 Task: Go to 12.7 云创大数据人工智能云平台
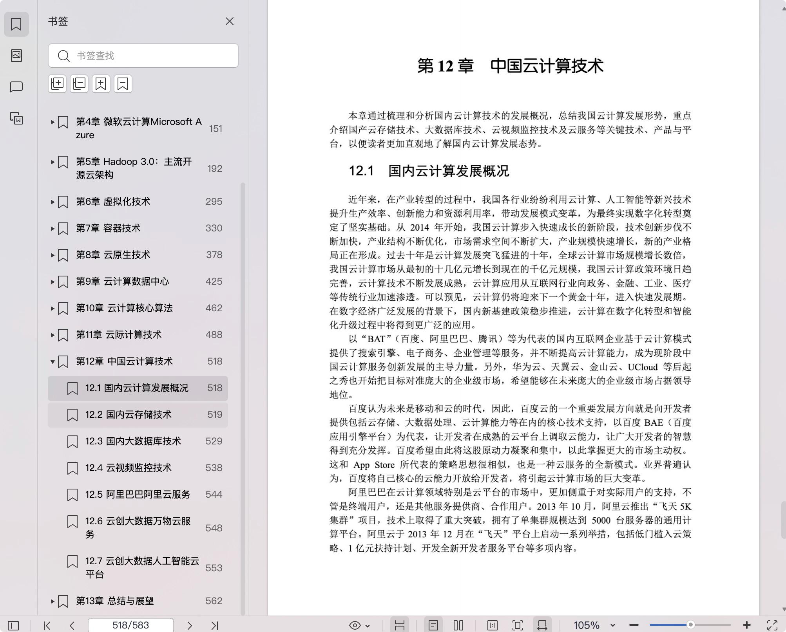[138, 568]
